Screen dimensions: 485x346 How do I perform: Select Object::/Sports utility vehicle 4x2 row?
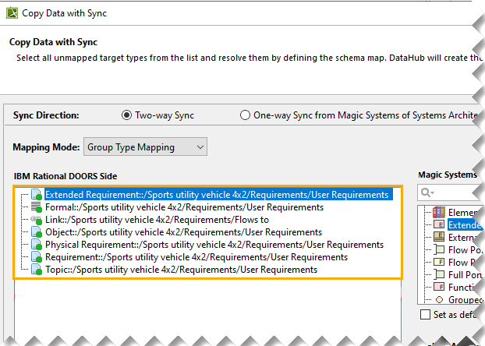tap(183, 232)
